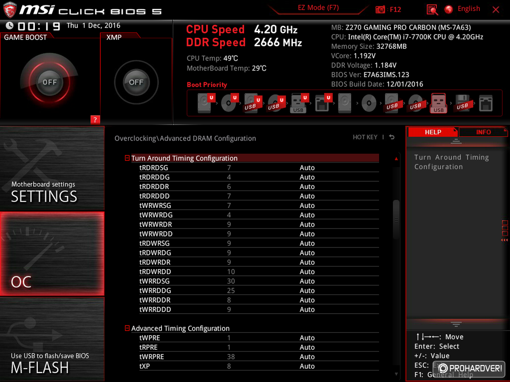The width and height of the screenshot is (510, 382).
Task: Open the INFO tab
Action: (x=483, y=132)
